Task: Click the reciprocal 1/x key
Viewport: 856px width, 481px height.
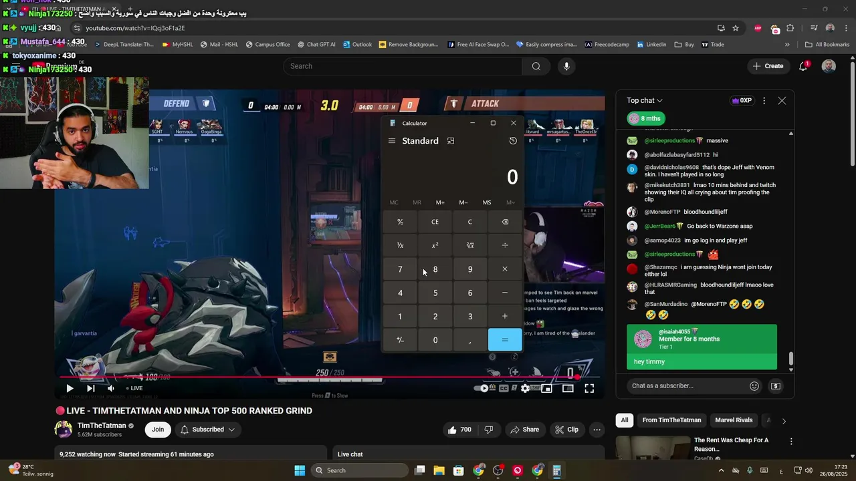Action: pos(400,245)
